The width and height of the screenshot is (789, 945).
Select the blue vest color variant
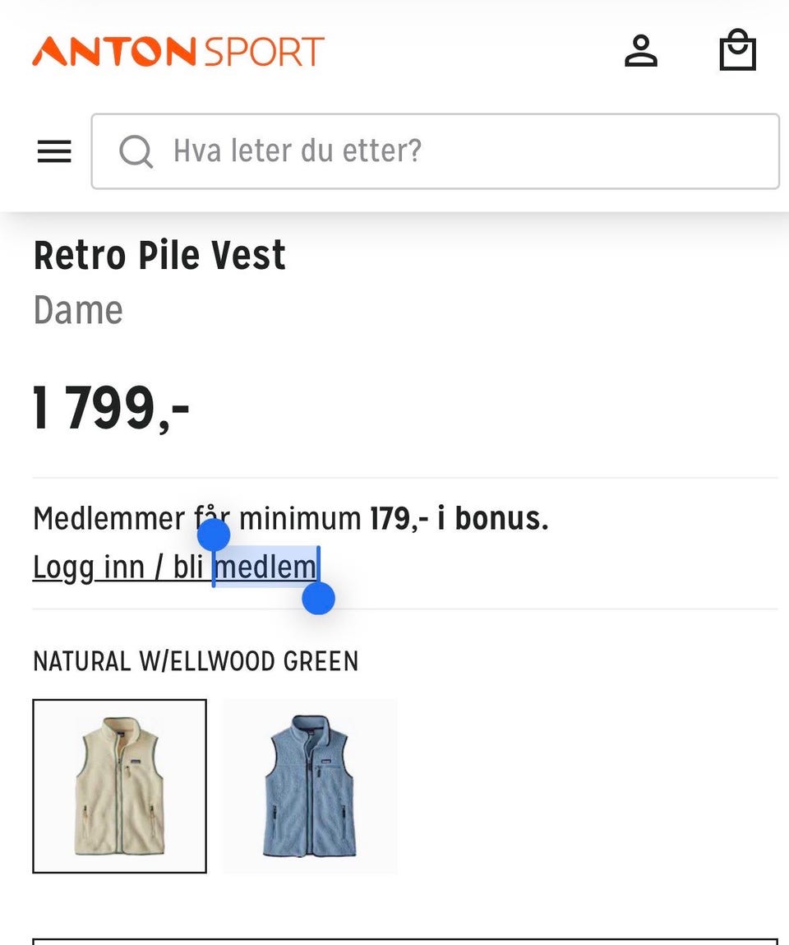click(310, 785)
